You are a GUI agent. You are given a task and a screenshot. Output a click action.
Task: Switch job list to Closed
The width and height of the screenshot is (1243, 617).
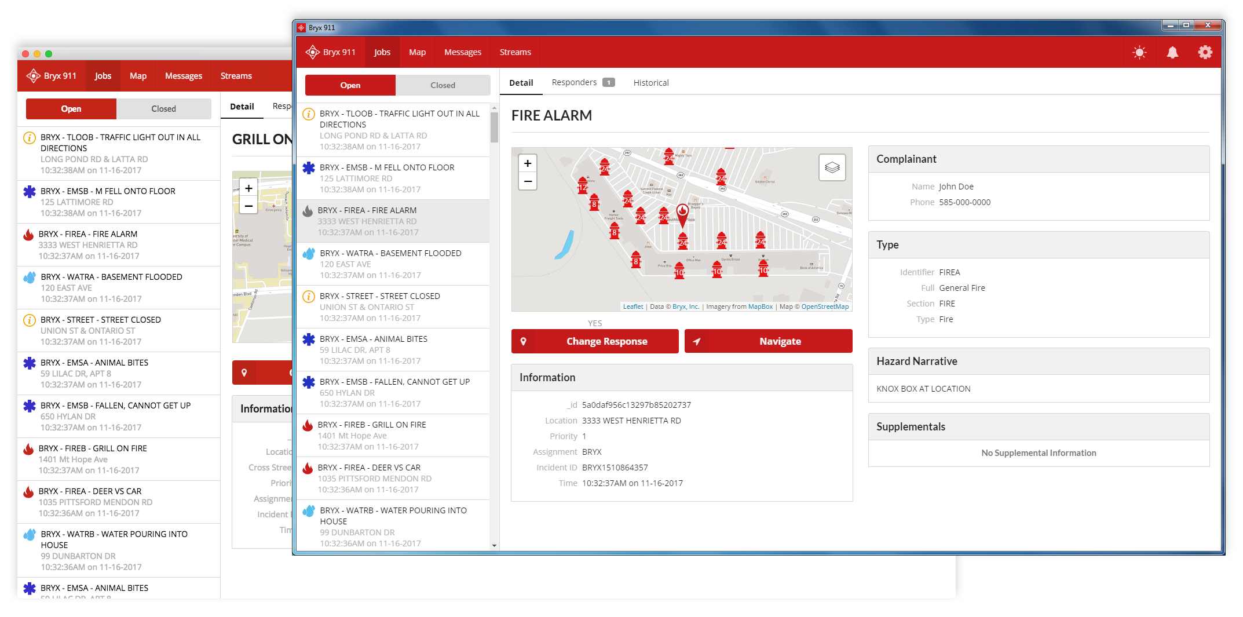[x=443, y=85]
